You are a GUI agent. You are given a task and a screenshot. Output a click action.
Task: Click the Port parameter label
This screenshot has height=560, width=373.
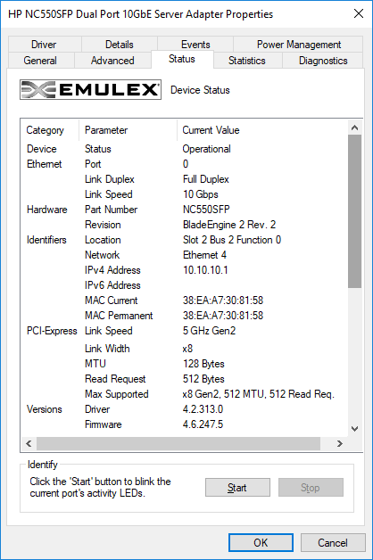pos(93,164)
